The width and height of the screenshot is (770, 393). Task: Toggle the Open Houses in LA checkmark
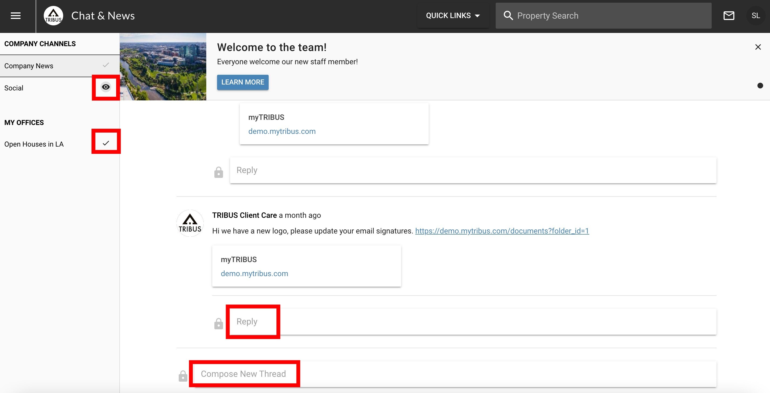(x=106, y=143)
